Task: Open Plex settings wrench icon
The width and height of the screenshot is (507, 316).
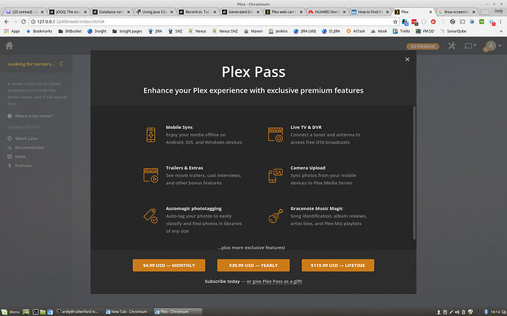Action: (452, 46)
